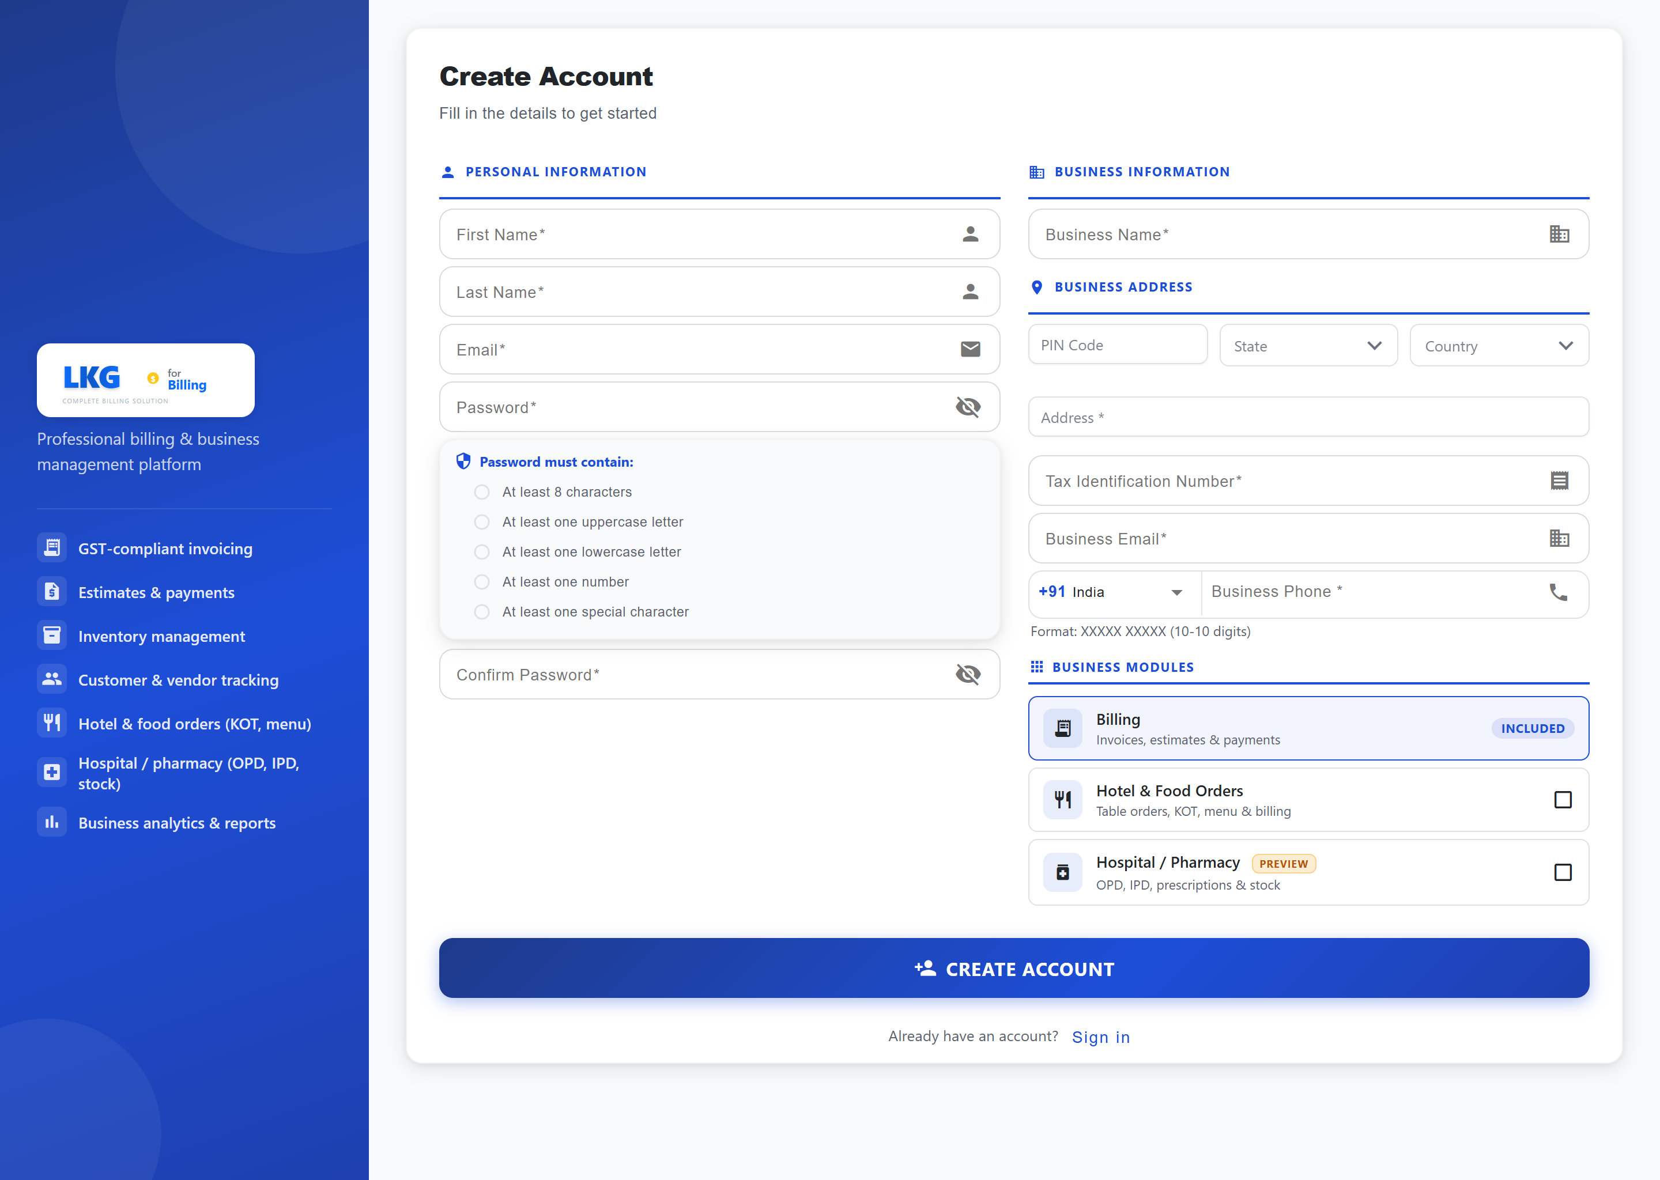This screenshot has width=1660, height=1180.
Task: Click the At least one uppercase letter circle
Action: coord(481,521)
